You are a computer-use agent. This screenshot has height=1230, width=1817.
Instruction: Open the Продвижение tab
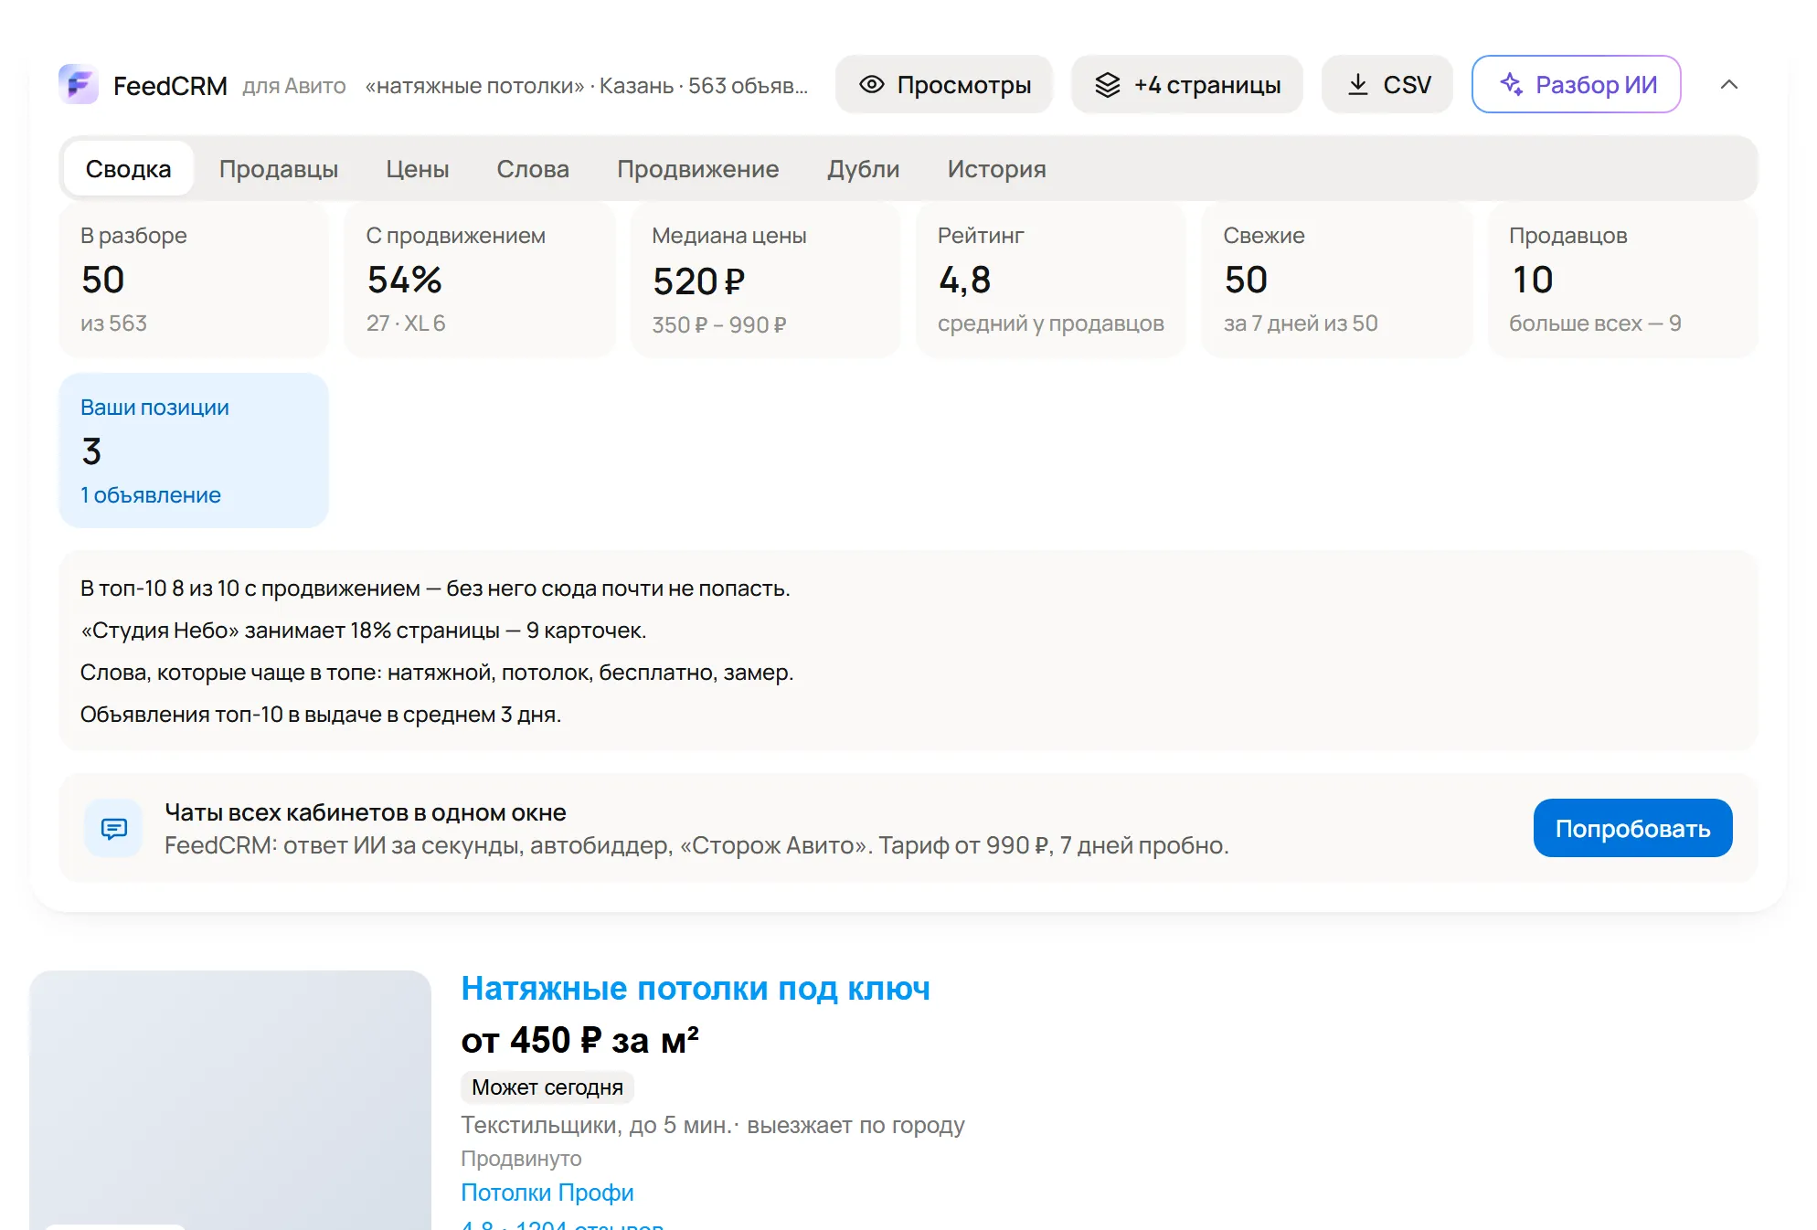pyautogui.click(x=698, y=169)
